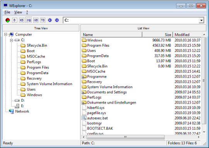
Task: Select D: drive in tree
Action: click(23, 100)
